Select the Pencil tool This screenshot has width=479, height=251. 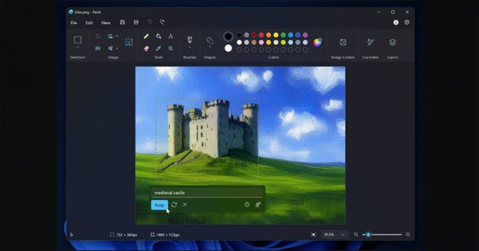(146, 36)
